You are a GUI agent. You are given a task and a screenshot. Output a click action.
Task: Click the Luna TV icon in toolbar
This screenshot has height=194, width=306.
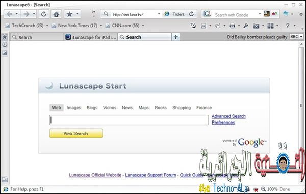pos(193,26)
